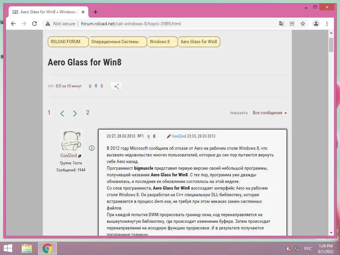
Task: Click the №1 post number link
Action: (x=140, y=136)
